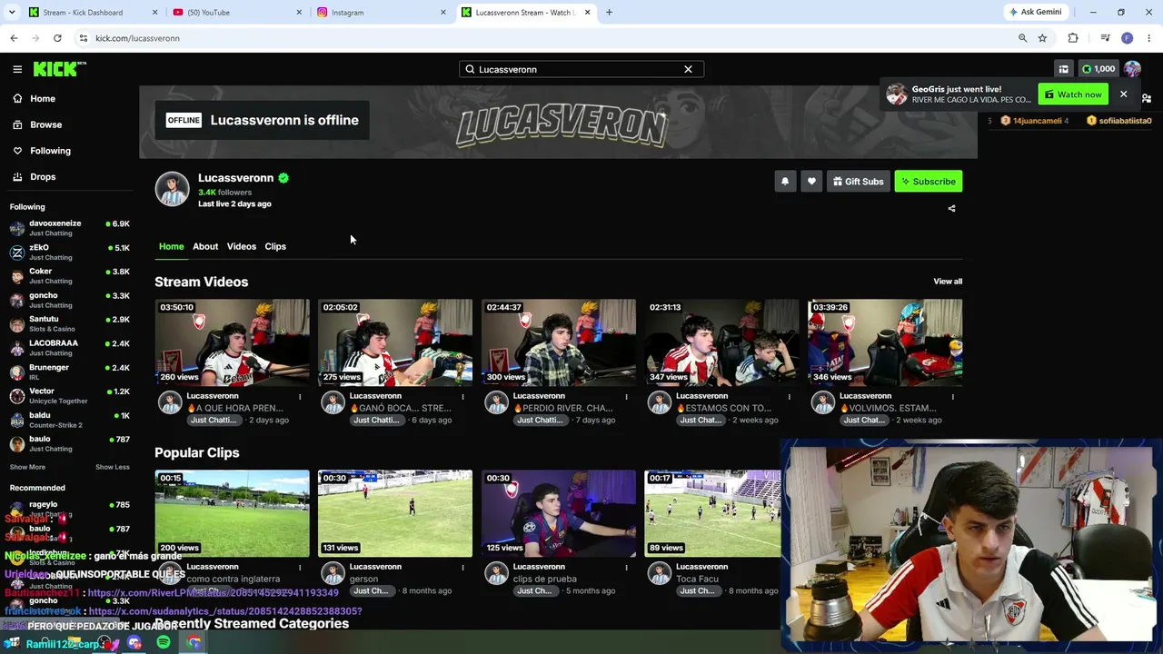Open Coker channel in Following list
Viewport: 1163px width, 654px height.
[x=69, y=276]
